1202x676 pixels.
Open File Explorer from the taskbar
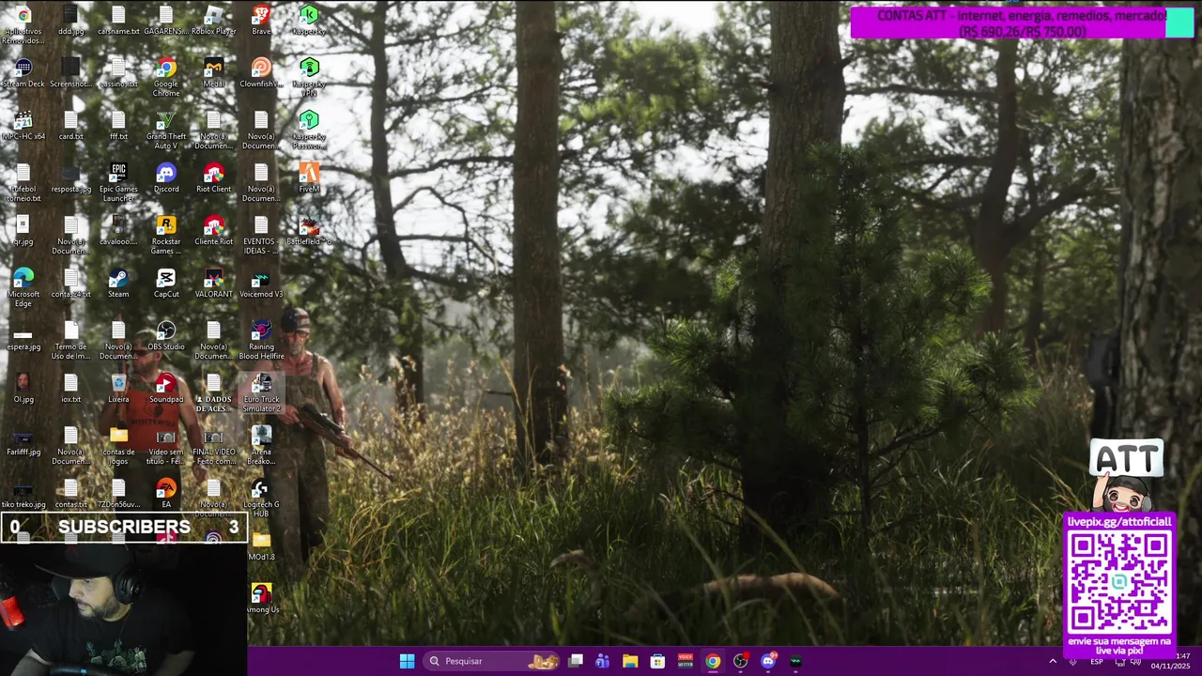click(630, 661)
